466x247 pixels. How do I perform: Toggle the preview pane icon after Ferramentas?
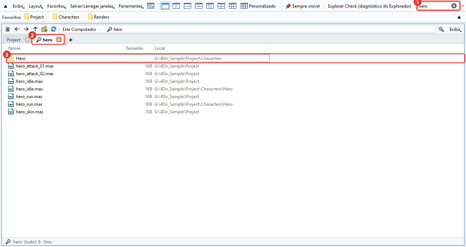point(151,6)
